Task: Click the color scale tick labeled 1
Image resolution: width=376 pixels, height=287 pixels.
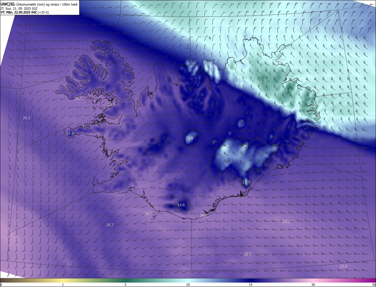Action: (x=63, y=285)
